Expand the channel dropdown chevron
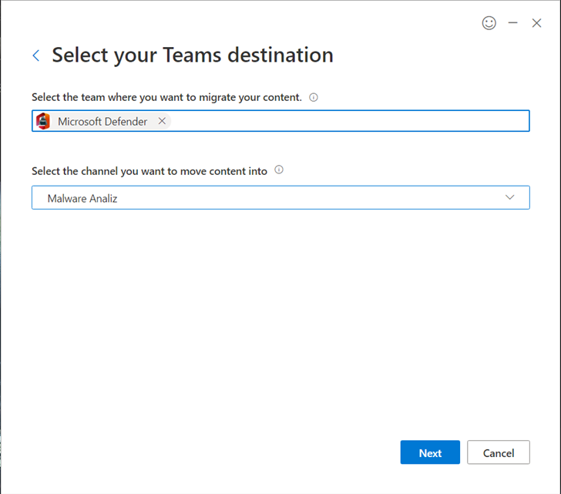 point(510,197)
